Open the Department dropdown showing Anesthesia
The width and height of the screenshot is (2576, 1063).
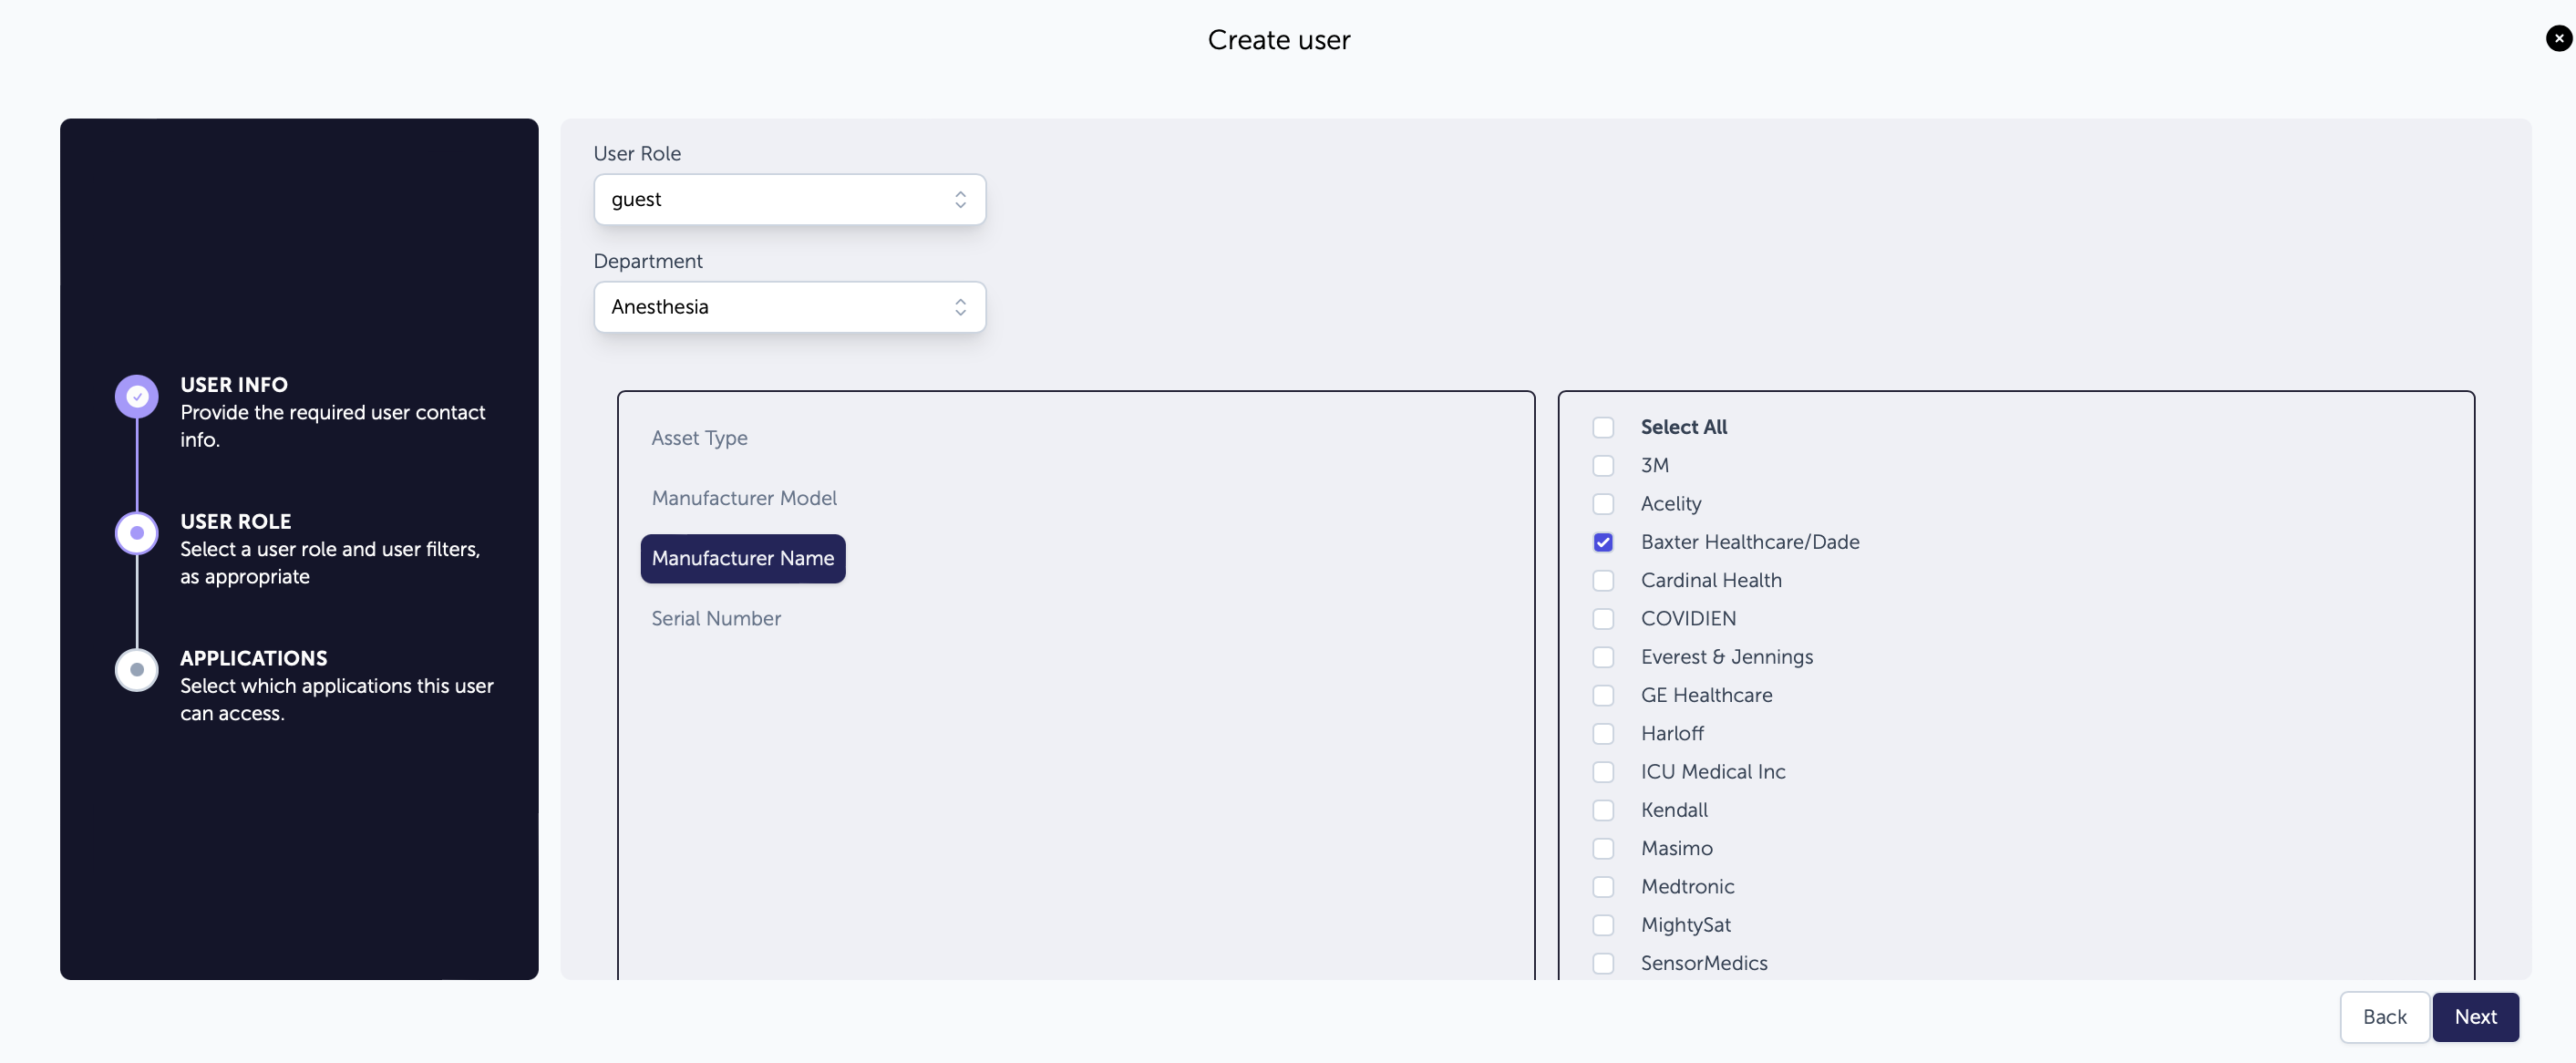[789, 307]
